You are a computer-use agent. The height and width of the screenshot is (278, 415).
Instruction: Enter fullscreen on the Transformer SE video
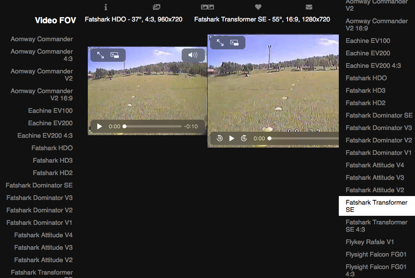click(x=220, y=42)
